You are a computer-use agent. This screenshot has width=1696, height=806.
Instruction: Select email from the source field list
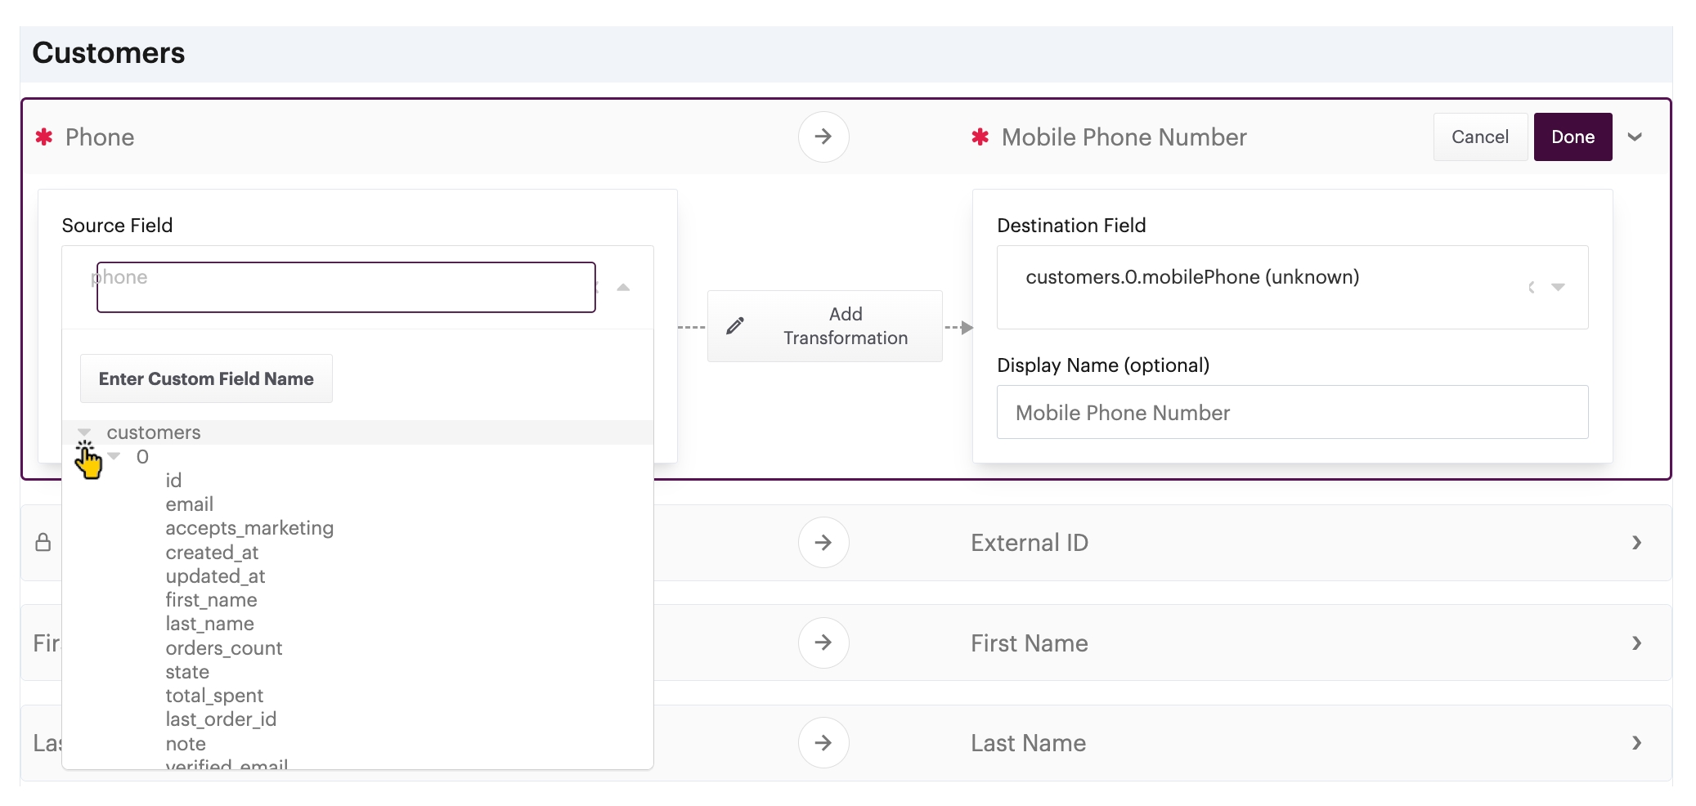[189, 504]
